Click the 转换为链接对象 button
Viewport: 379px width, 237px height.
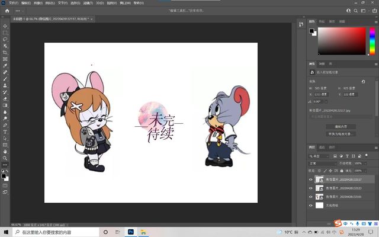[x=341, y=134]
